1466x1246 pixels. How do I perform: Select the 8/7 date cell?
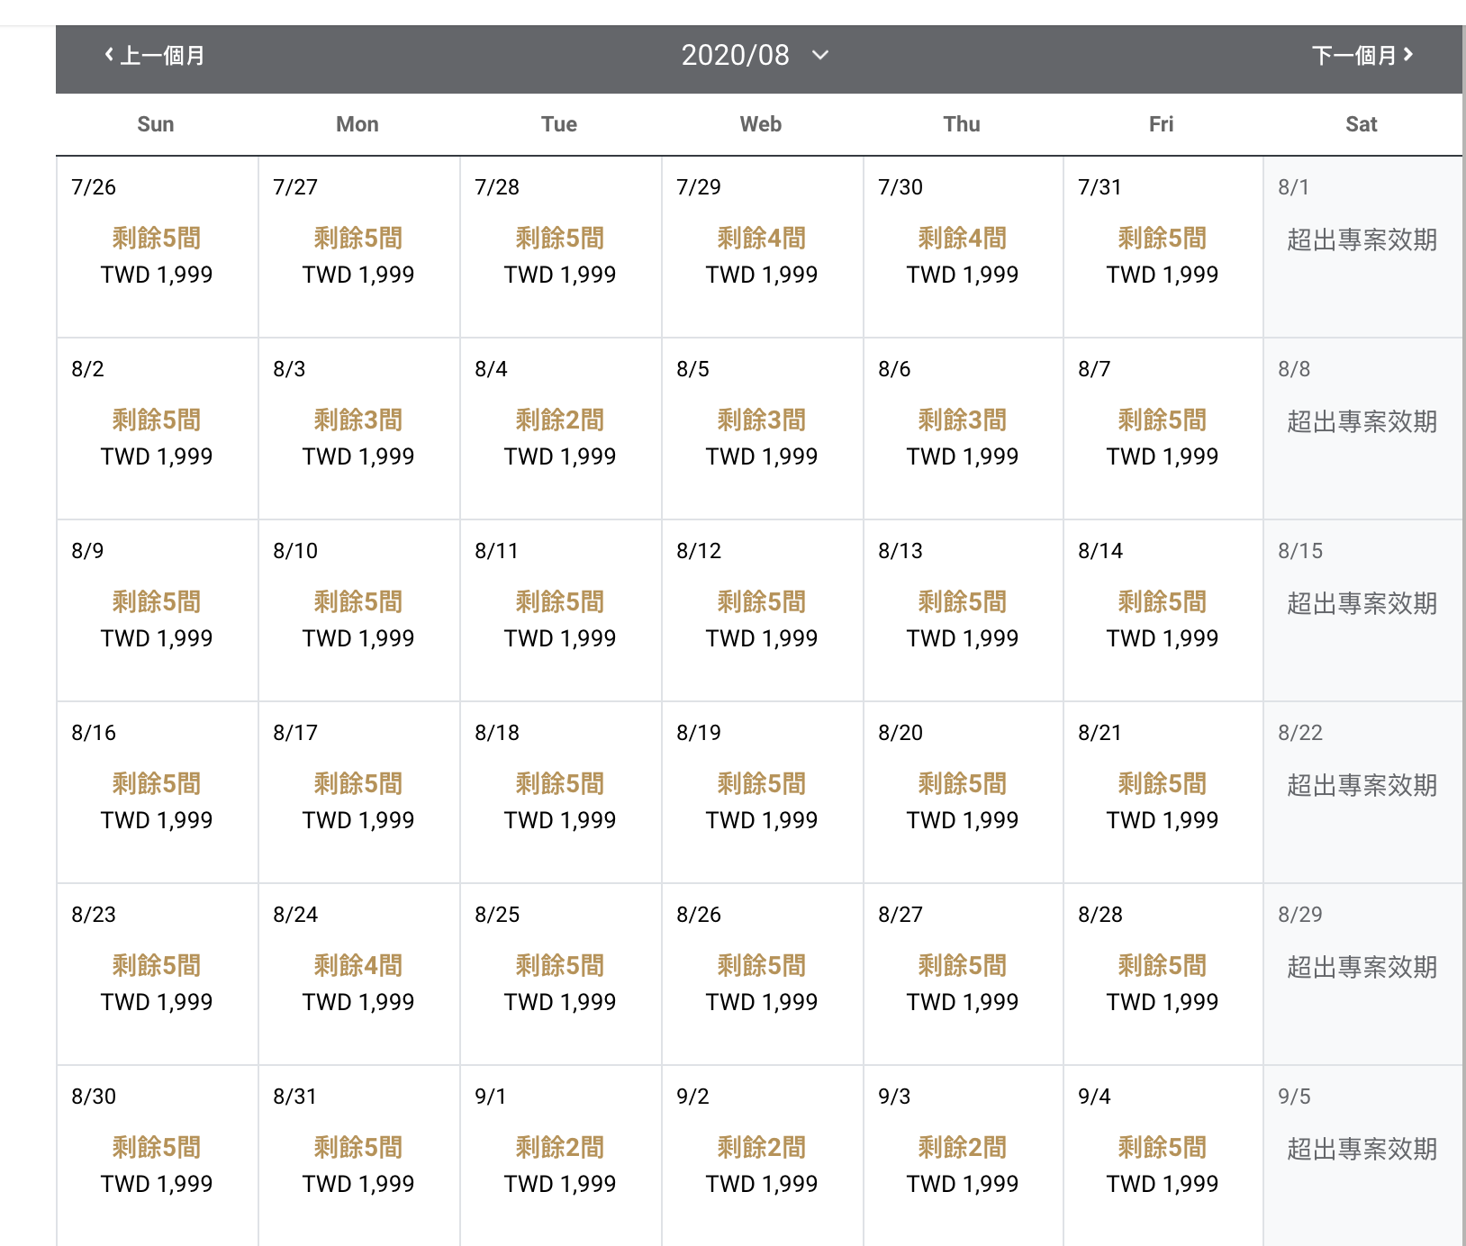point(1163,429)
